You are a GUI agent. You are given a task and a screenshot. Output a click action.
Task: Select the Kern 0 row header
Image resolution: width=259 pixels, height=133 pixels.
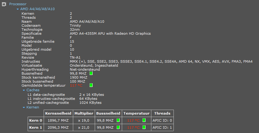tap(36, 120)
